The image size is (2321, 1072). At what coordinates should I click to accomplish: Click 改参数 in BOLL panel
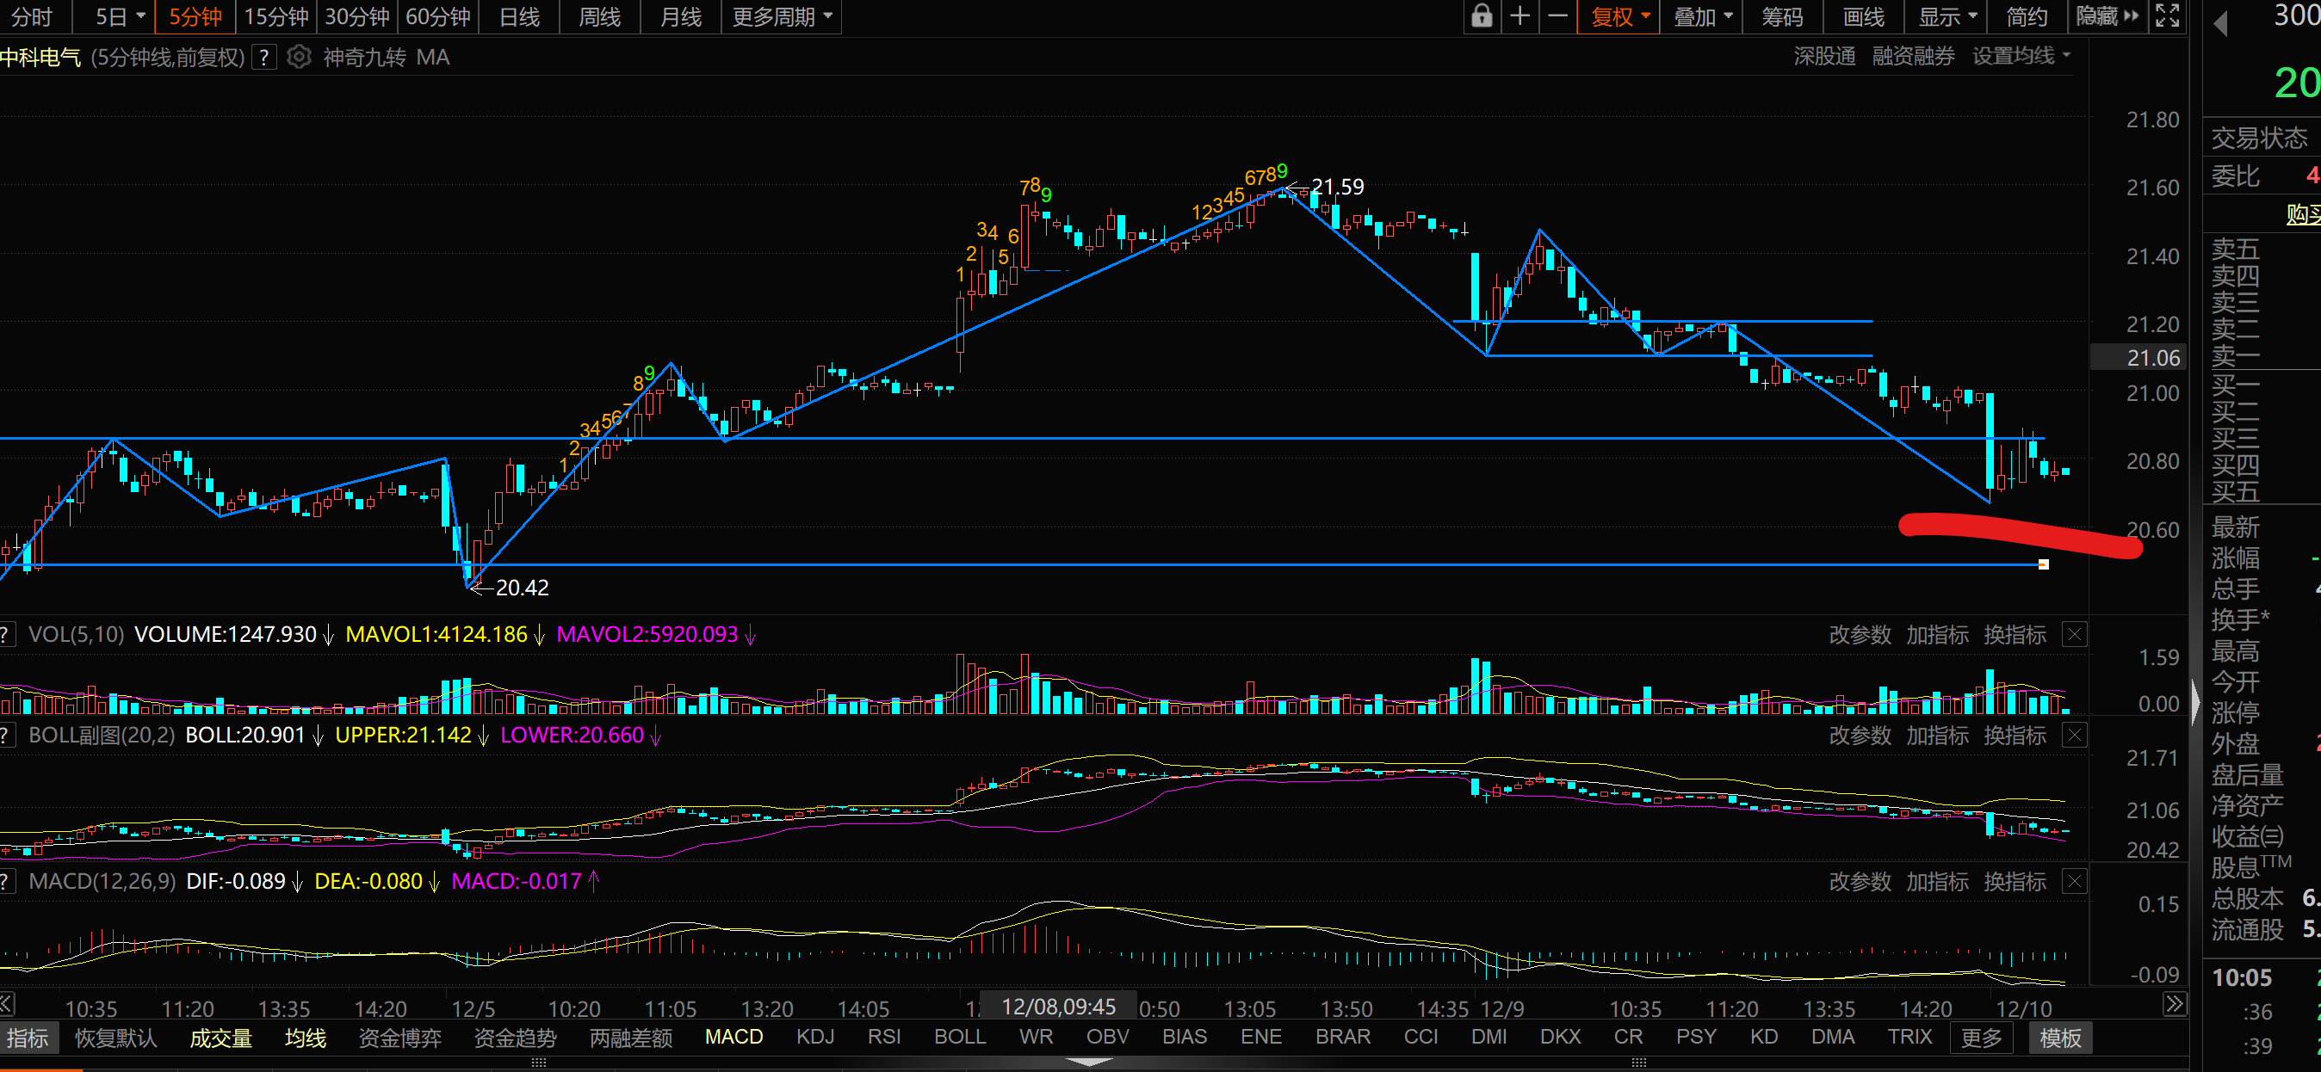(1860, 736)
